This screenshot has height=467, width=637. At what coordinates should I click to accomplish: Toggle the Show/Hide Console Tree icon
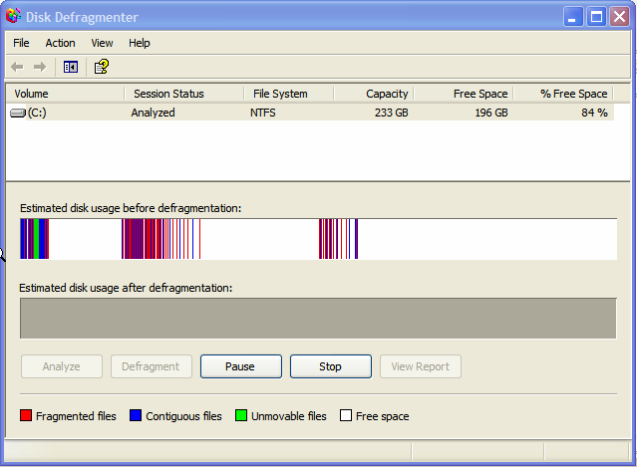click(71, 67)
